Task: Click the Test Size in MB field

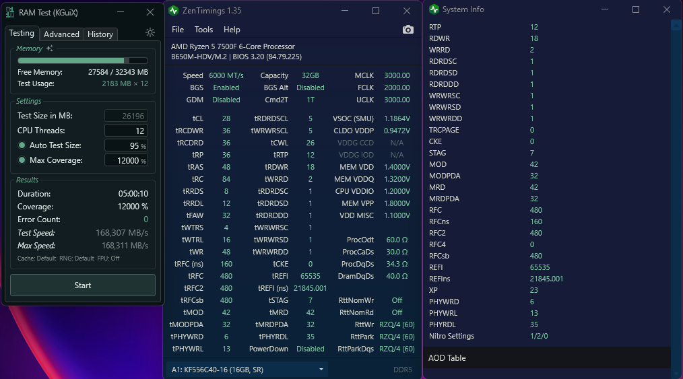Action: pyautogui.click(x=127, y=116)
